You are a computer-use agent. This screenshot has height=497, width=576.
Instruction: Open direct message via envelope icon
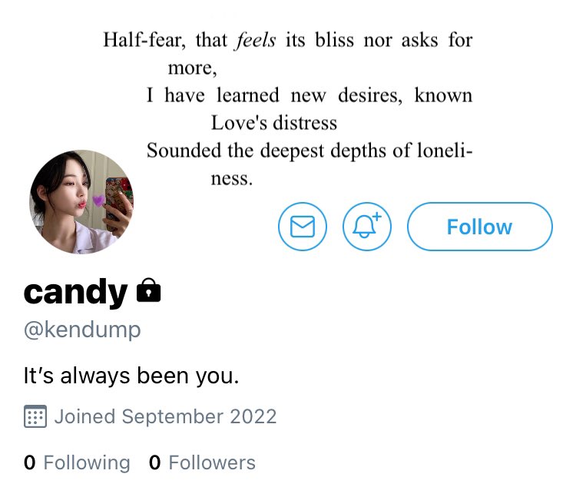(303, 227)
